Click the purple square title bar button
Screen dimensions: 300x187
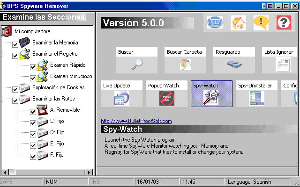click(270, 6)
